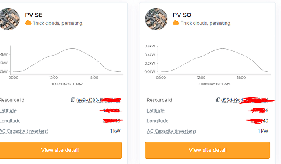Copy the PV SE resource ID icon

coord(73,100)
